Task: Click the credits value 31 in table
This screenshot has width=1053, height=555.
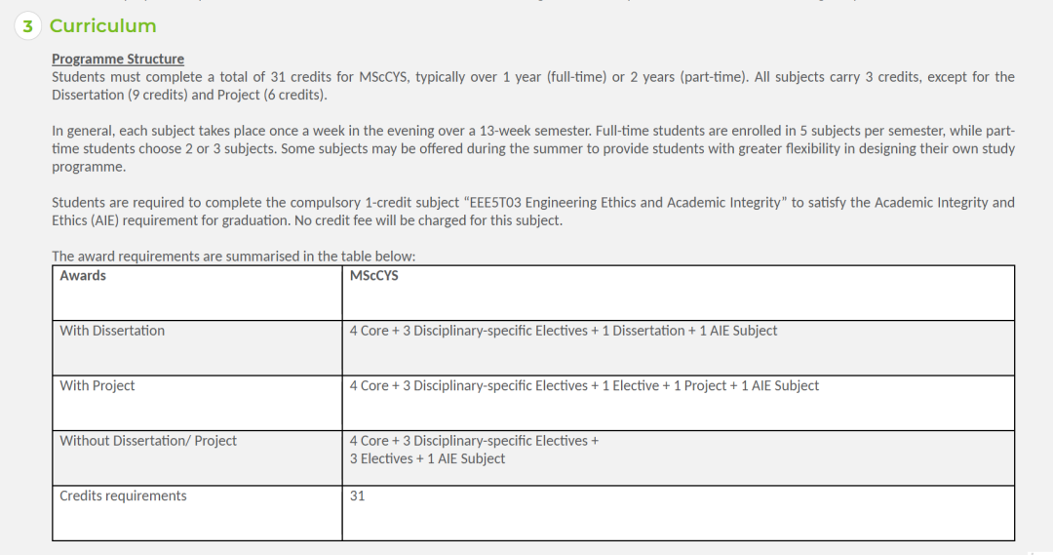Action: [x=358, y=496]
